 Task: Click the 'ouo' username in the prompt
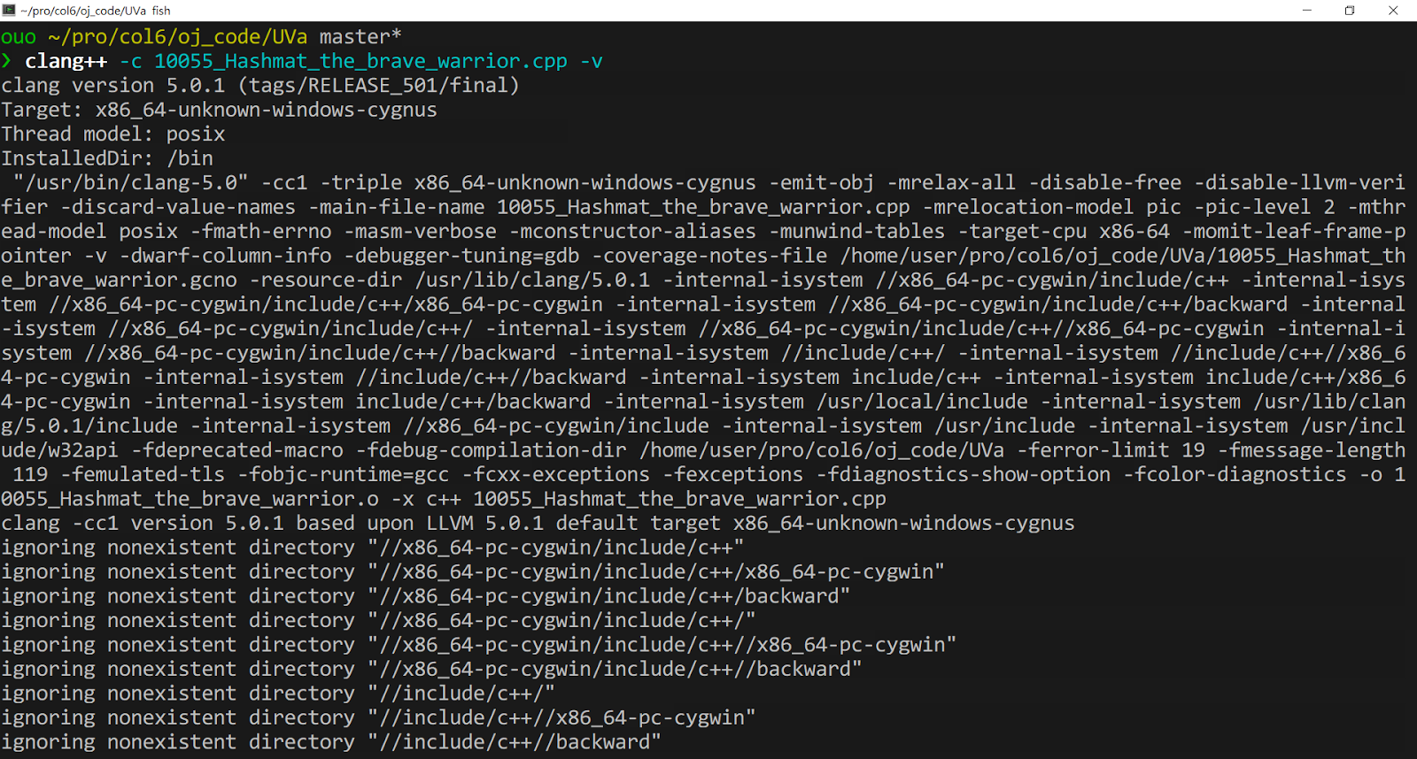pos(19,37)
